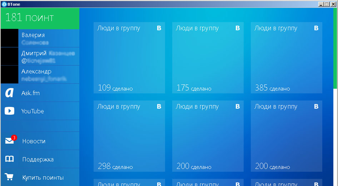Maximize the BTone window
Viewport: 338px width, 186px height.
327,4
